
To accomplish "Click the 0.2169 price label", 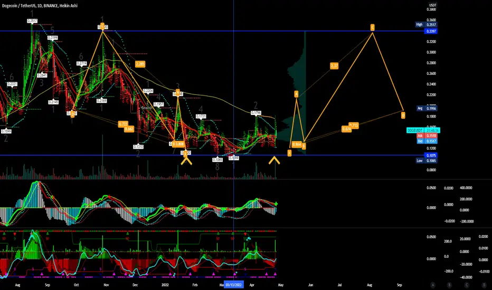I will 102,101.
